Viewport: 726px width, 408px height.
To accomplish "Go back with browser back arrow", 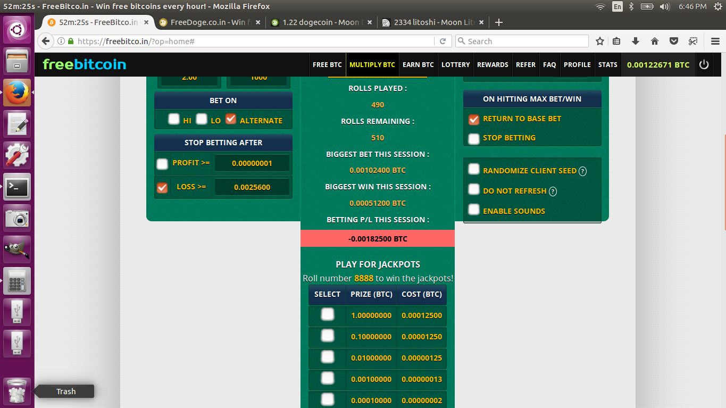I will [46, 41].
